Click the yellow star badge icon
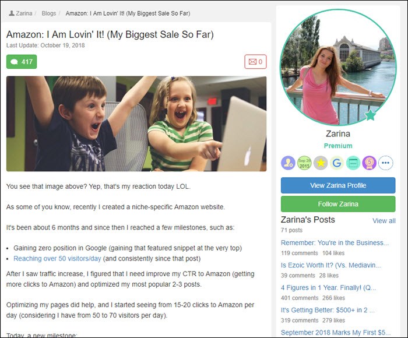408x338 pixels. coord(321,163)
